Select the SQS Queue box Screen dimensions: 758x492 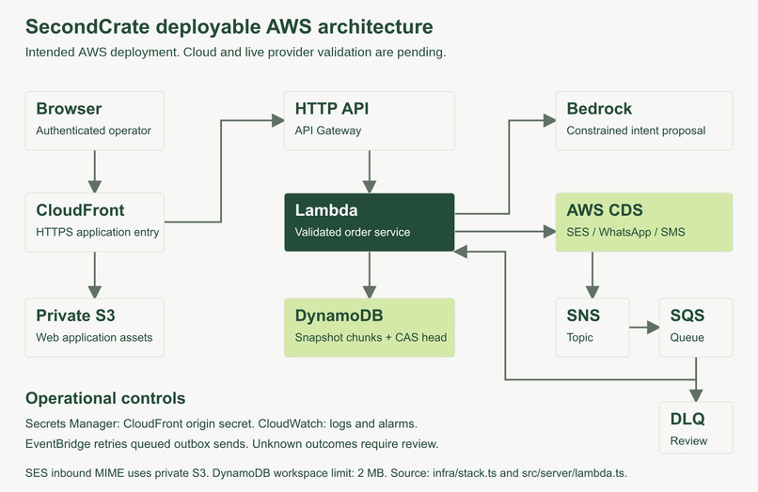(696, 328)
